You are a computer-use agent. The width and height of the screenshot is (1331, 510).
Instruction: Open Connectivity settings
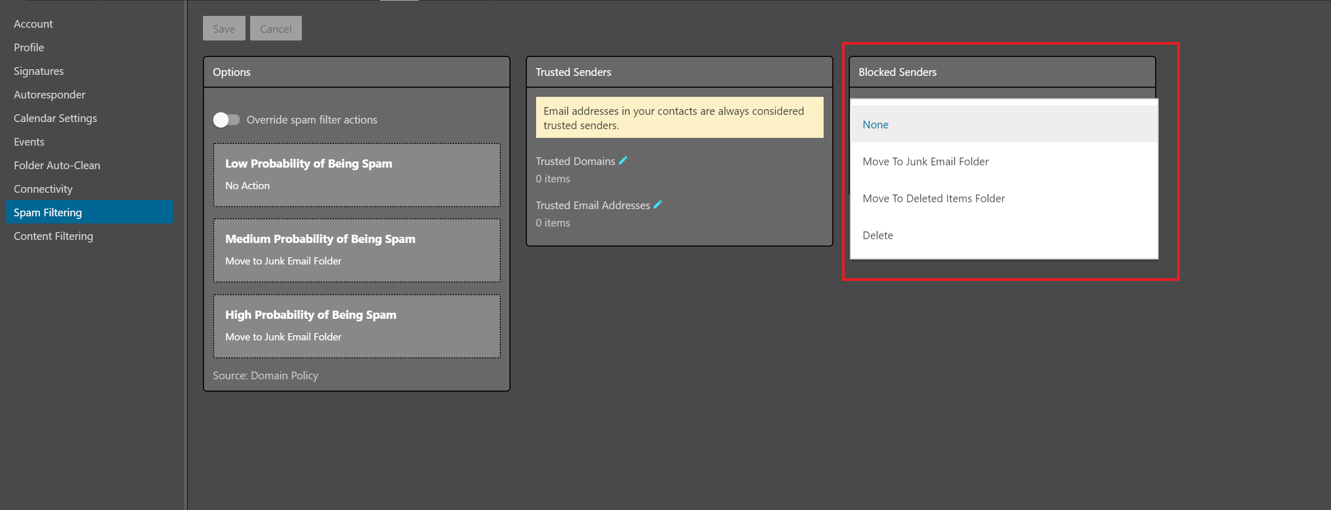point(43,189)
